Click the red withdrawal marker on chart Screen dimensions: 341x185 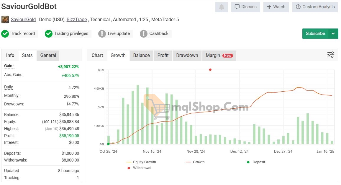(210, 70)
